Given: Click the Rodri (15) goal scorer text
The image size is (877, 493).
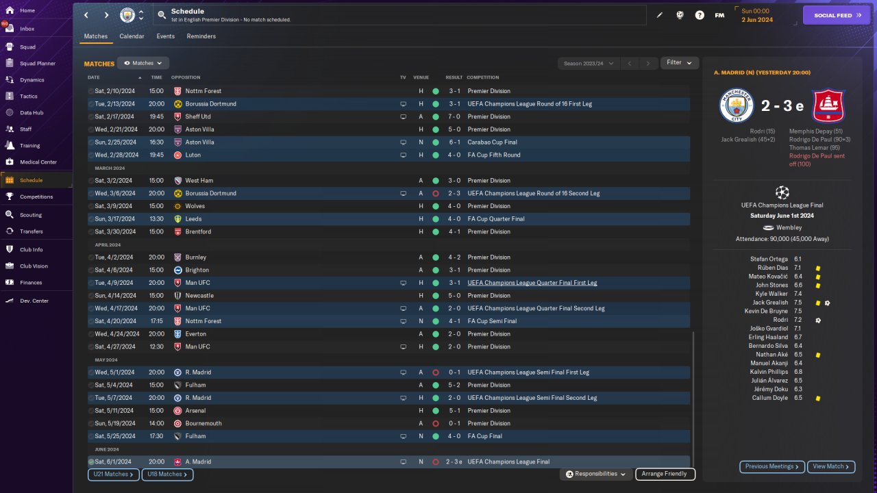Looking at the screenshot, I should (761, 131).
